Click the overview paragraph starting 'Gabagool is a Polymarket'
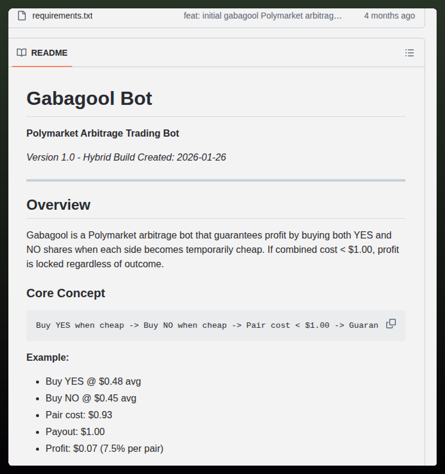Screen dimensions: 445x474 point(213,250)
